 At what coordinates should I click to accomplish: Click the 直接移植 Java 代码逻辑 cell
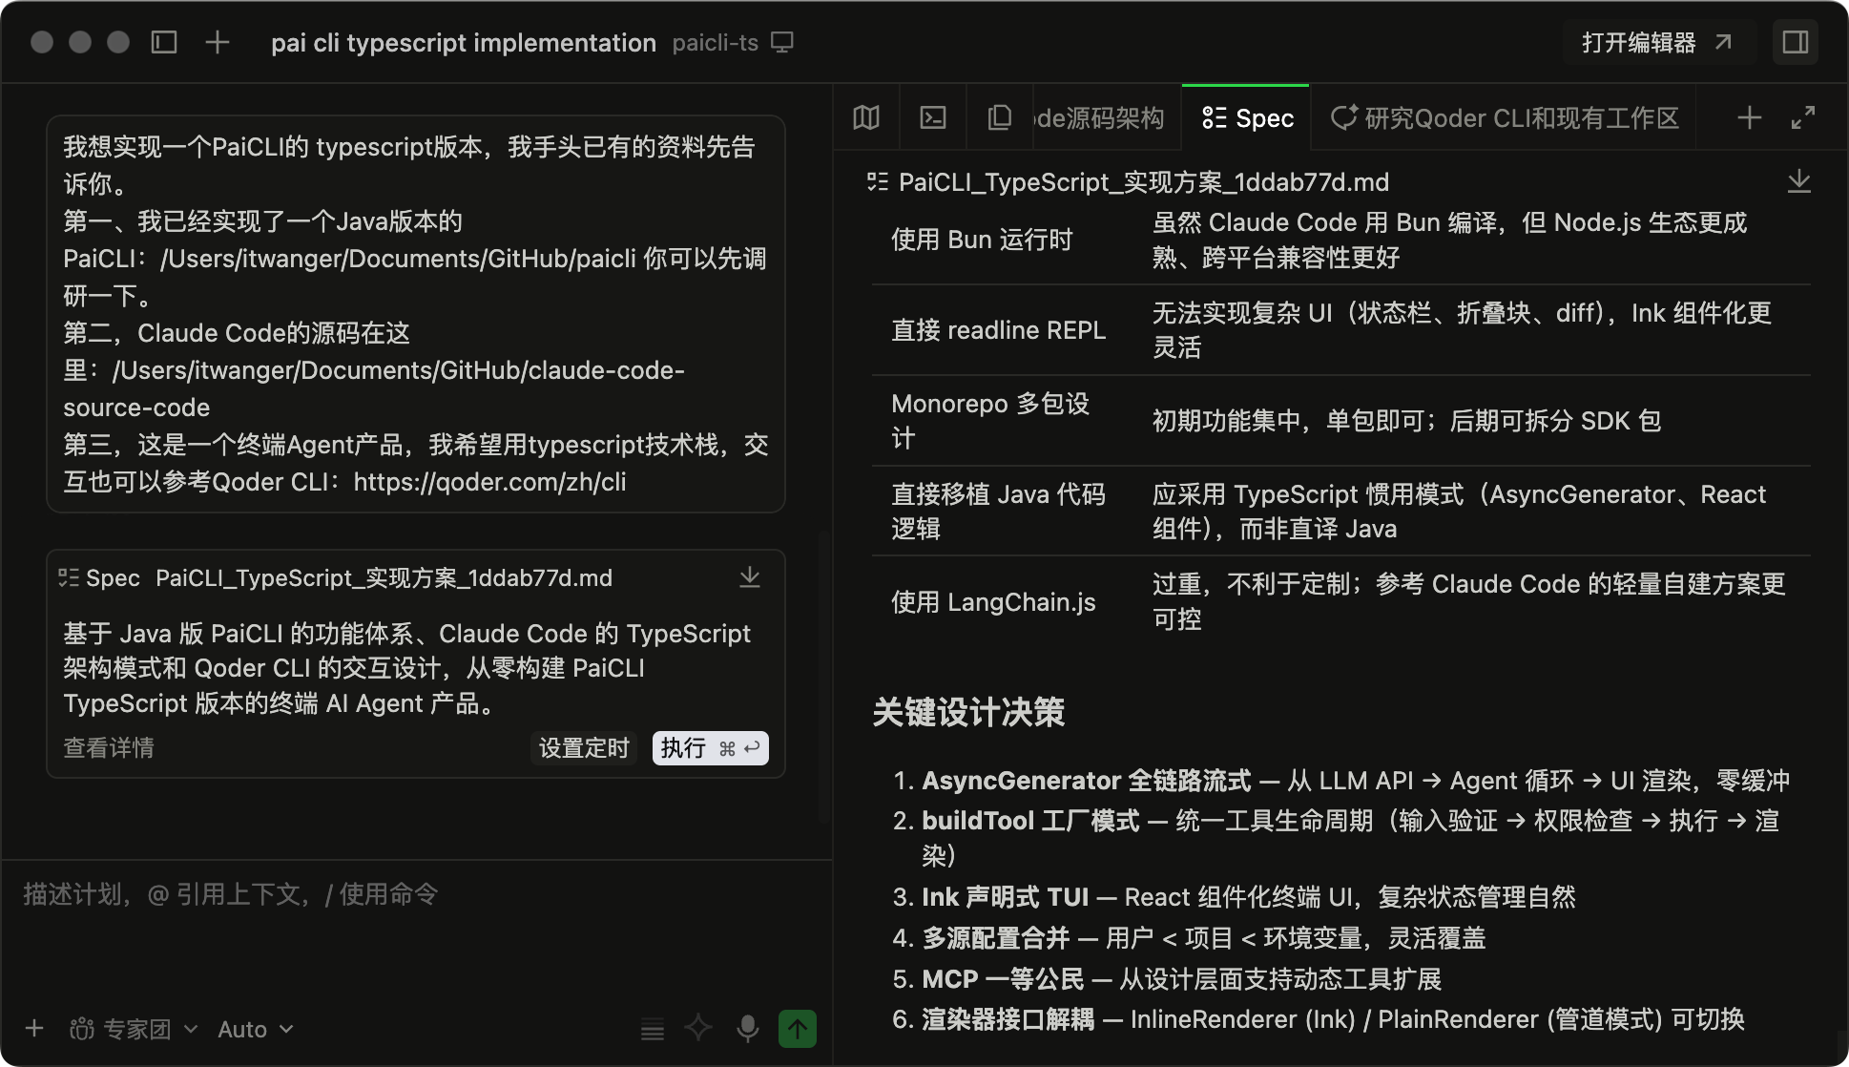[x=998, y=512]
